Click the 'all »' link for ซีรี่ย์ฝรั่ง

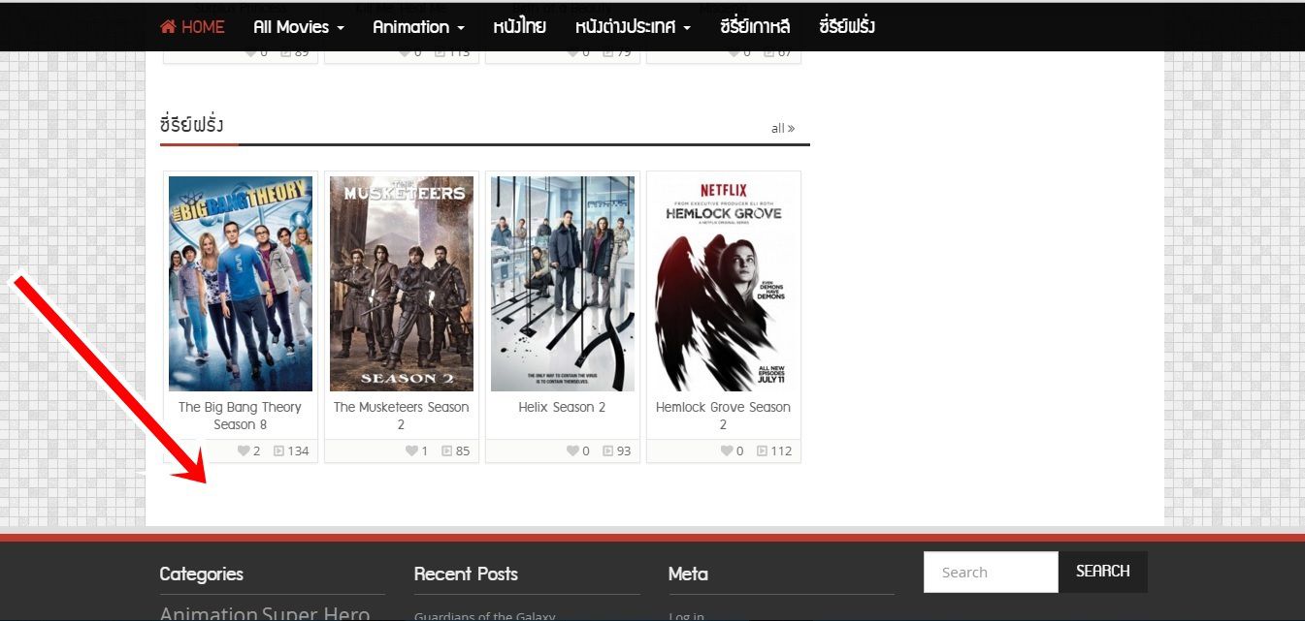pos(783,128)
